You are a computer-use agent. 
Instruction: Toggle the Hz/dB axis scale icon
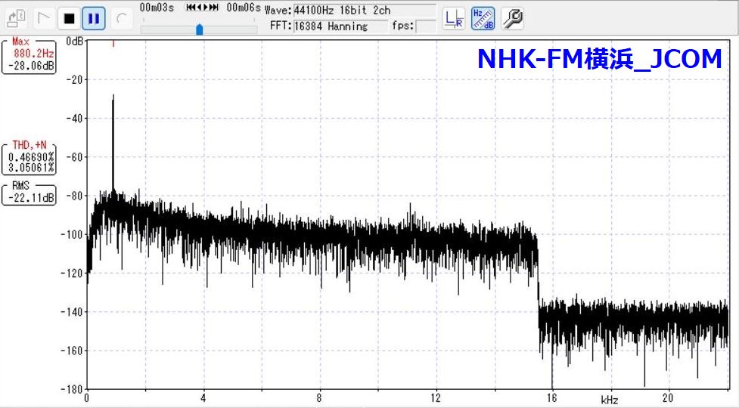[483, 18]
